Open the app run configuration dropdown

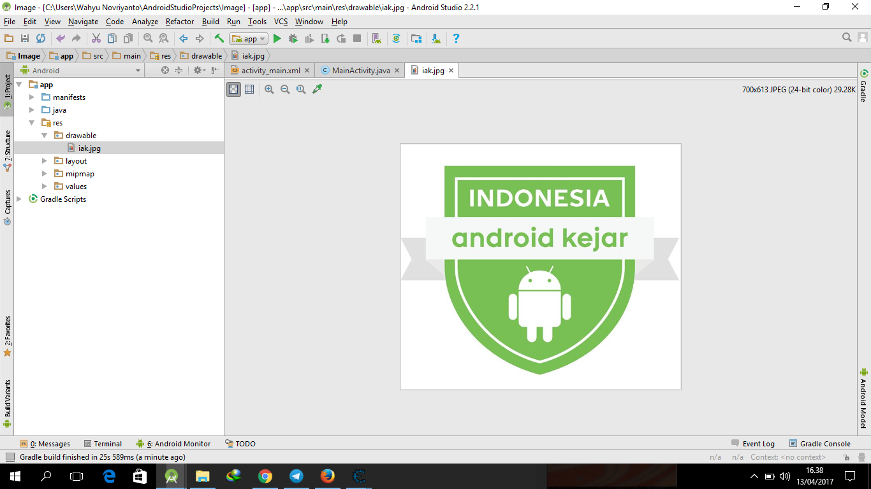[x=249, y=39]
